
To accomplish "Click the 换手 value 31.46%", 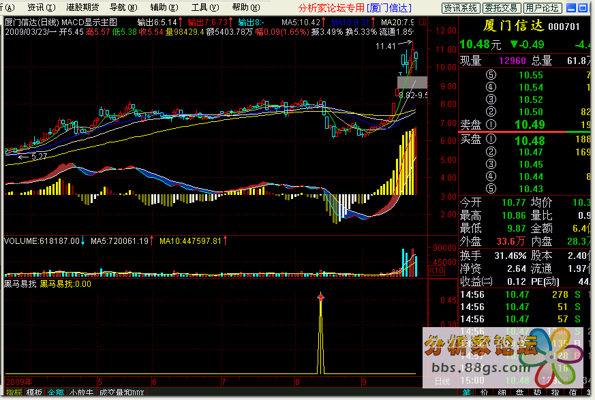I will [x=510, y=256].
